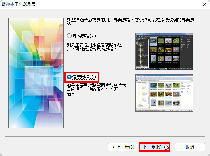Cancel the wizard with 取消
Image resolution: width=210 pixels, height=156 pixels.
click(190, 147)
